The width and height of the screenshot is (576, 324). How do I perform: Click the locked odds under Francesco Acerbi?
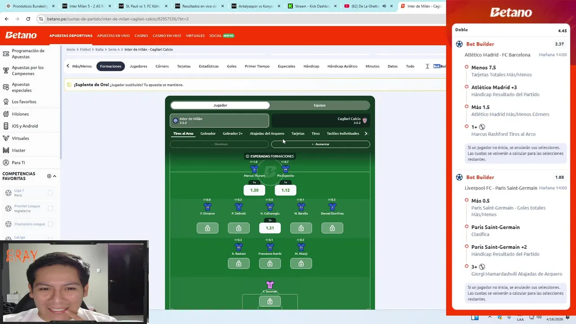270,264
